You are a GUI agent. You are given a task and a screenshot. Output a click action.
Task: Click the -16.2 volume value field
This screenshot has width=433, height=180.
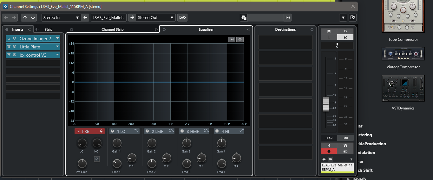[x=329, y=138]
